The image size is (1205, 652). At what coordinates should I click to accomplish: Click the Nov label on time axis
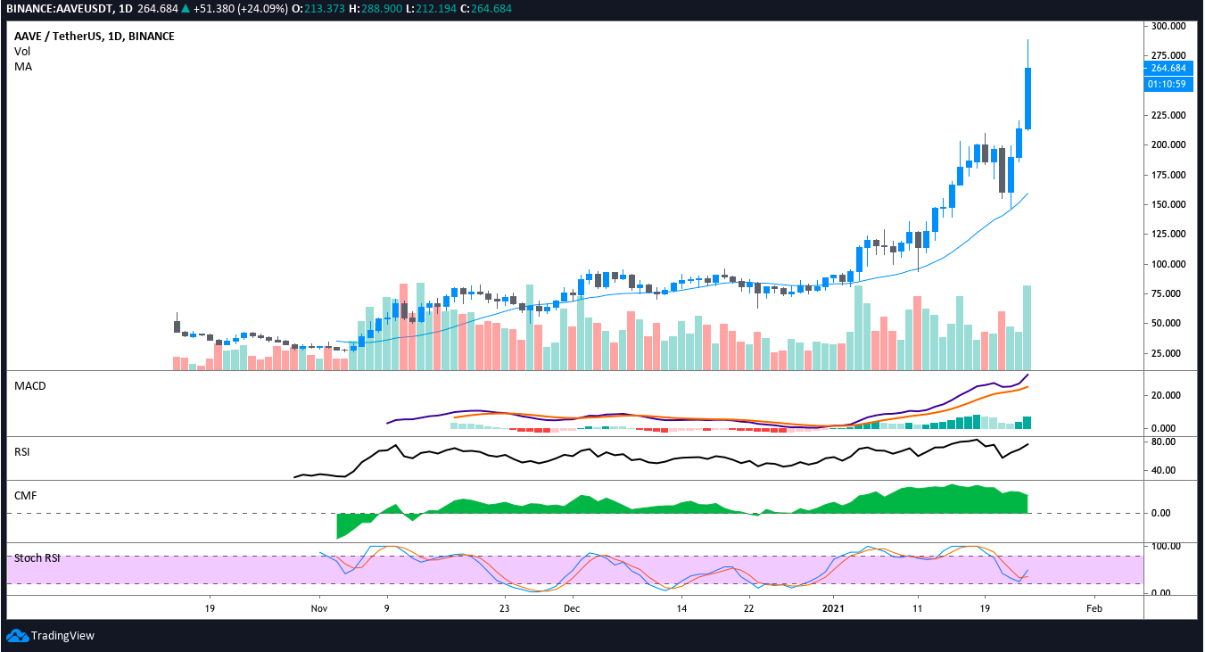[319, 608]
